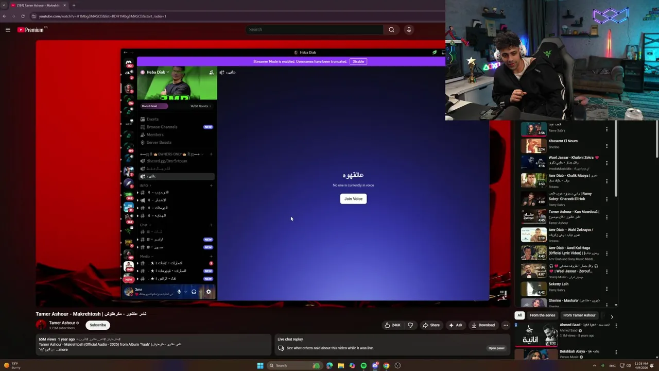Image resolution: width=659 pixels, height=371 pixels.
Task: Open File Explorer from the taskbar
Action: point(341,366)
